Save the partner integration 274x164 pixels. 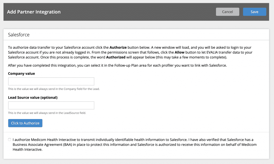click(x=254, y=12)
